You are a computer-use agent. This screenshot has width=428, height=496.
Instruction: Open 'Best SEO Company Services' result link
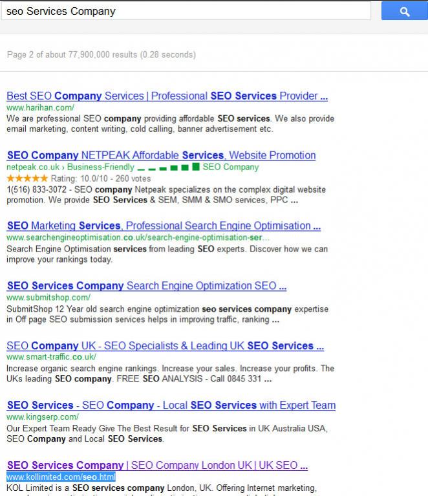167,96
